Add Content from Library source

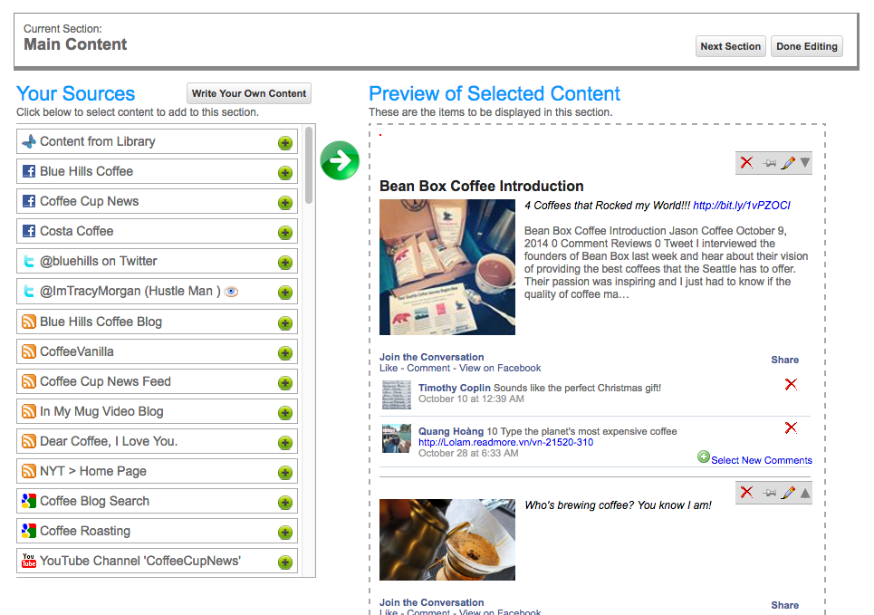pyautogui.click(x=284, y=143)
